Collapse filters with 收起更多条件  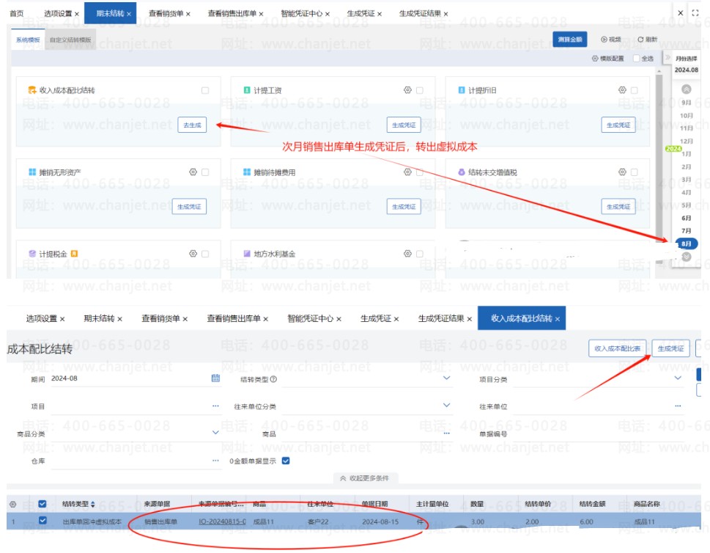(x=365, y=478)
